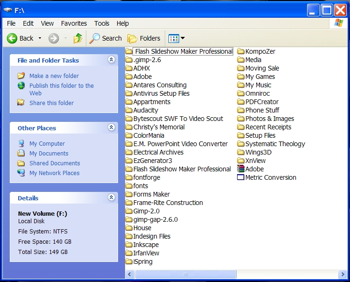
Task: Open the Views icon dropdown
Action: (176, 38)
